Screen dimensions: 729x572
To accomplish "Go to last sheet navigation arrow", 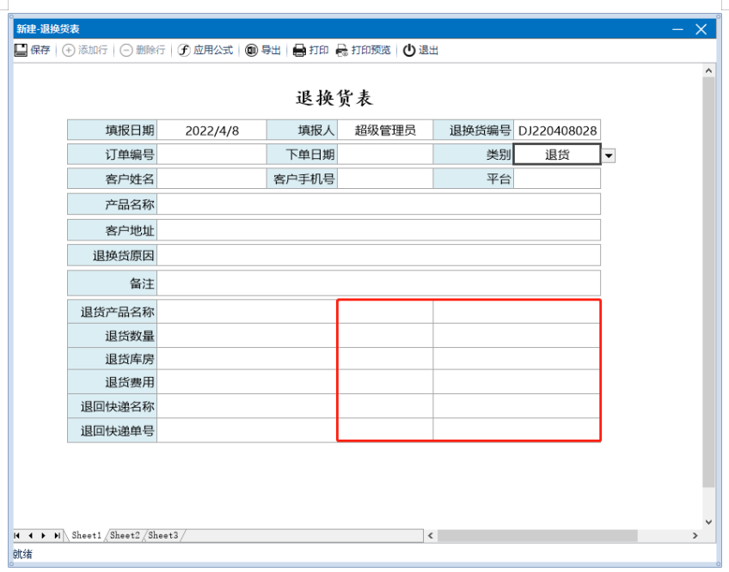I will tap(57, 536).
